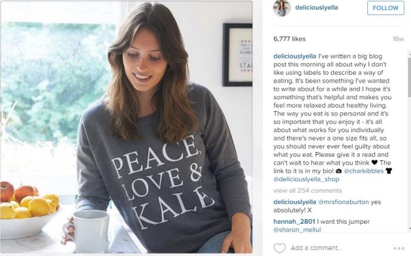The image size is (411, 256).
Task: Click the 6,777 likes count
Action: tap(289, 39)
